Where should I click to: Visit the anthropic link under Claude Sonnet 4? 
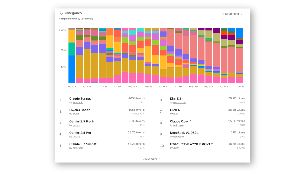coord(78,102)
